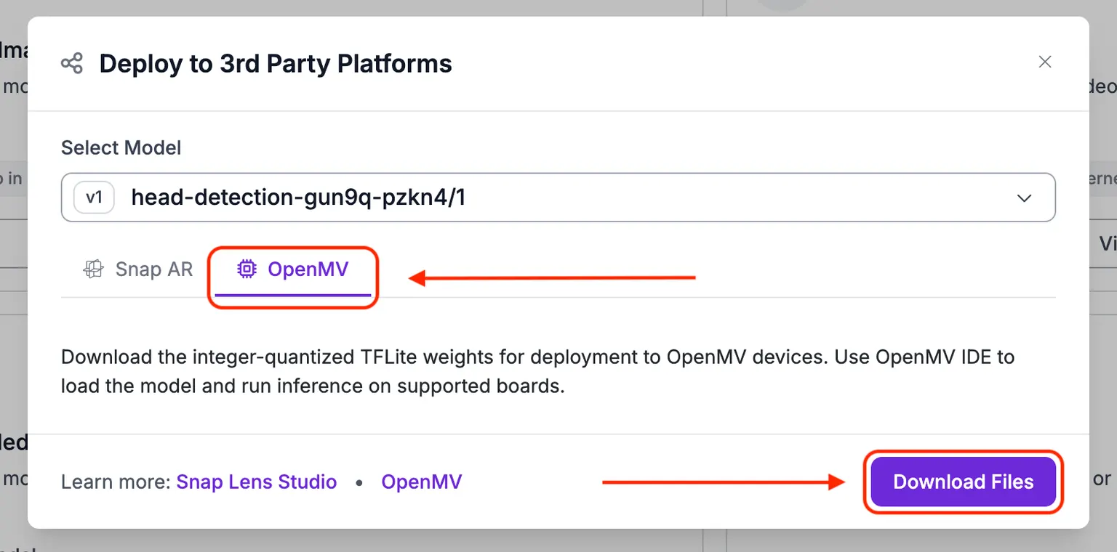Click the Learn more label in footer
Image resolution: width=1117 pixels, height=552 pixels.
(x=116, y=482)
